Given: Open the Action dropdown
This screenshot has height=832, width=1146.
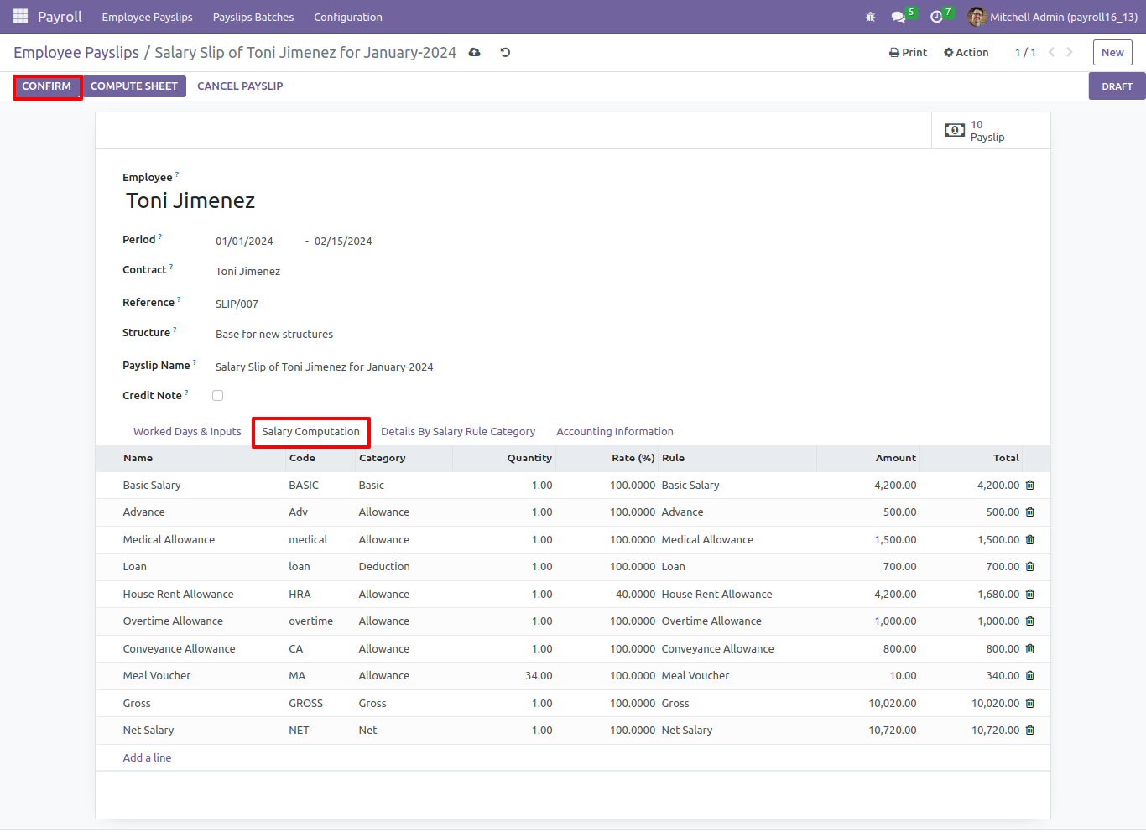Looking at the screenshot, I should tap(966, 52).
